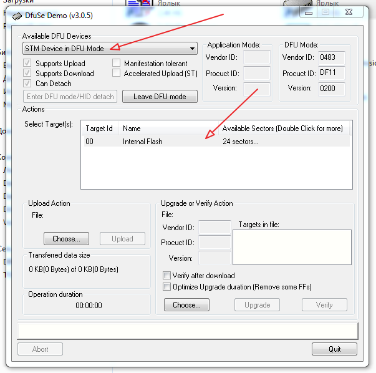The height and width of the screenshot is (373, 376).
Task: Click Choose in Upload Action group
Action: [x=67, y=239]
